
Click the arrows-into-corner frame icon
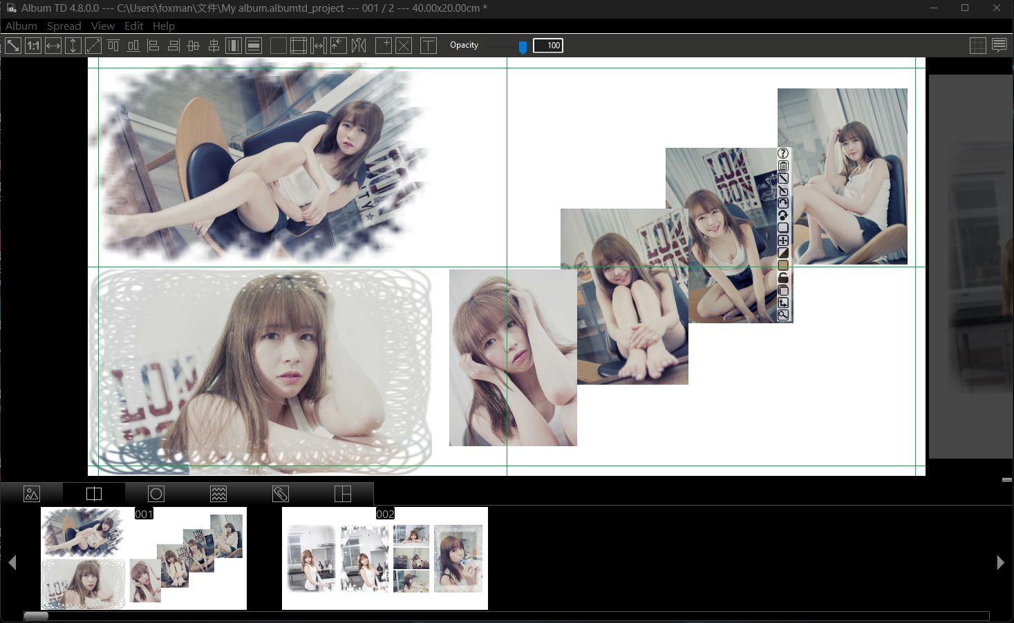pyautogui.click(x=339, y=46)
